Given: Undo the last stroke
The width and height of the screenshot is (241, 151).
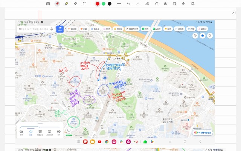Looking at the screenshot, I should tap(128, 4).
